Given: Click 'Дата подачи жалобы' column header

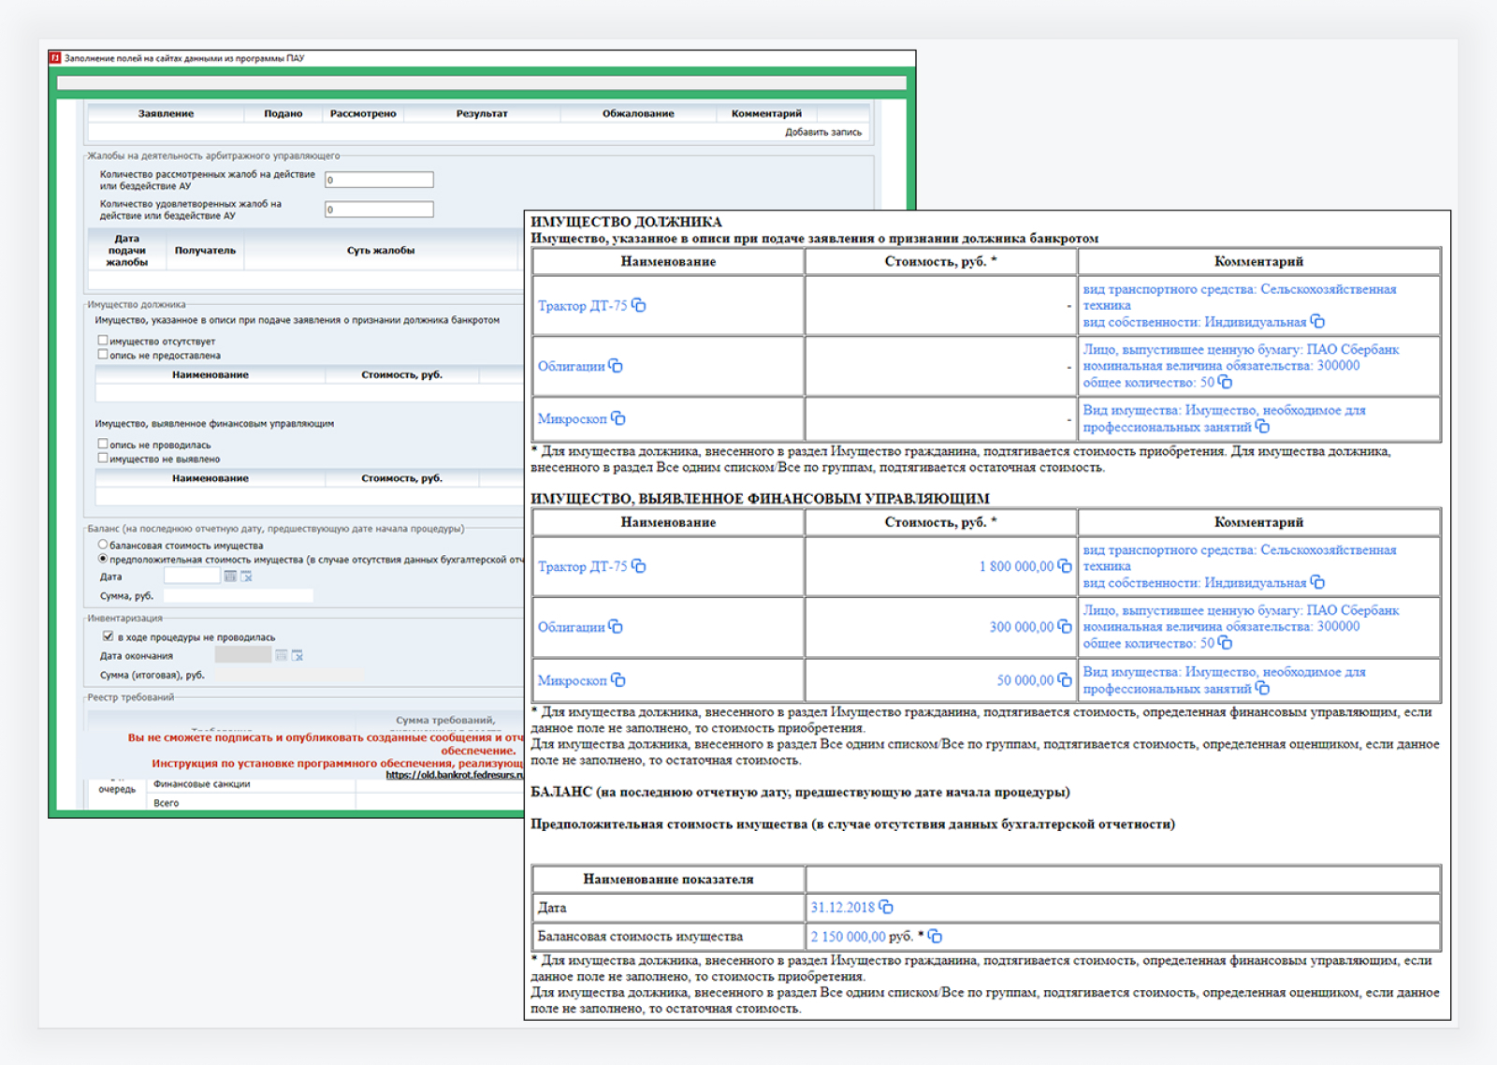Looking at the screenshot, I should tap(127, 251).
